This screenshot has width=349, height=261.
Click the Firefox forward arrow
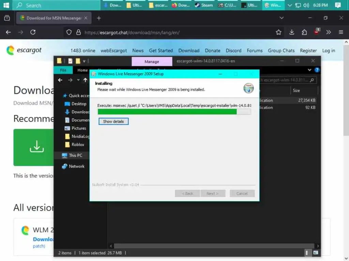[20, 32]
